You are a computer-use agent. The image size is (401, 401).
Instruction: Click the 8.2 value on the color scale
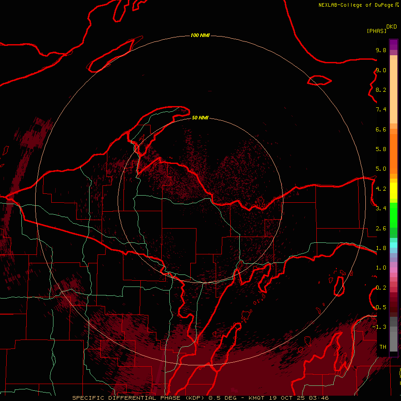point(381,90)
